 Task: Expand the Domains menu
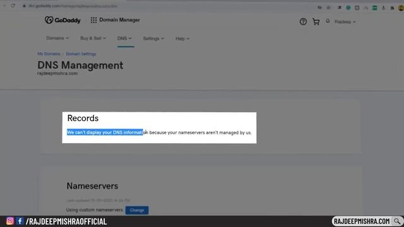(57, 38)
